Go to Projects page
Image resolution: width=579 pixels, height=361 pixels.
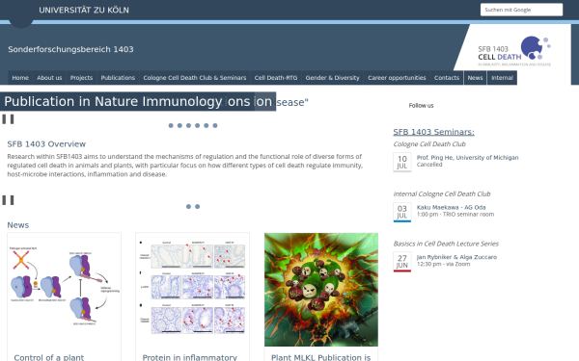(81, 78)
